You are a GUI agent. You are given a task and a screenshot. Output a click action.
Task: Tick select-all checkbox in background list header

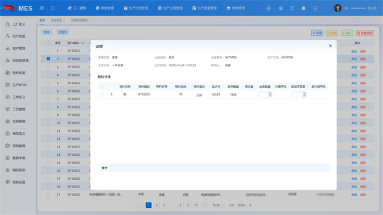pos(48,43)
